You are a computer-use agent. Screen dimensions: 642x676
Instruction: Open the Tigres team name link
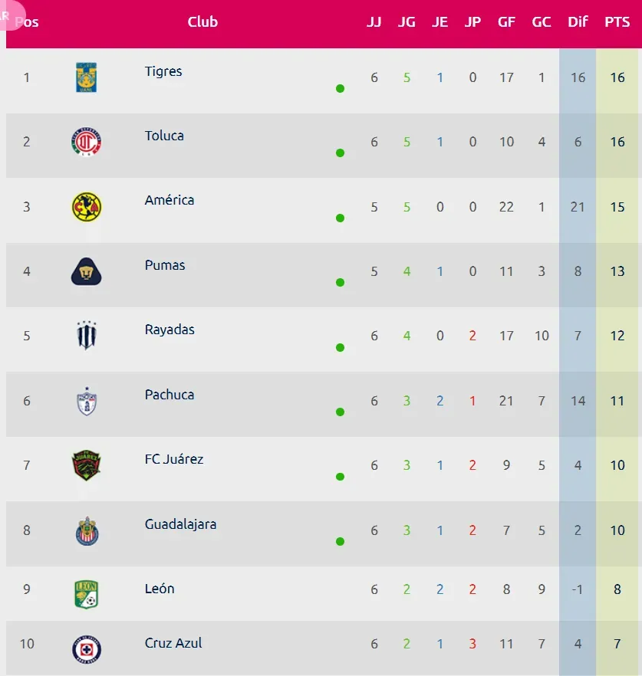(163, 71)
